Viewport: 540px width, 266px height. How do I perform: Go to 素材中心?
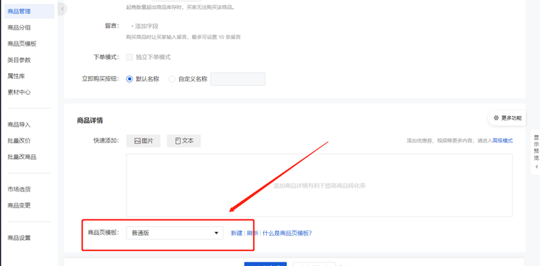point(19,92)
